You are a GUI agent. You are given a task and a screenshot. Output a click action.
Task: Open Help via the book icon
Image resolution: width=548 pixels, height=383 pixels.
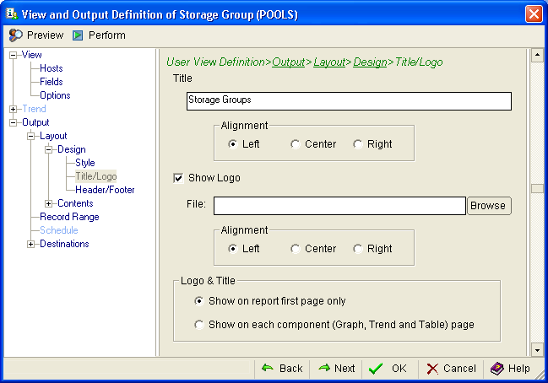[x=497, y=369]
